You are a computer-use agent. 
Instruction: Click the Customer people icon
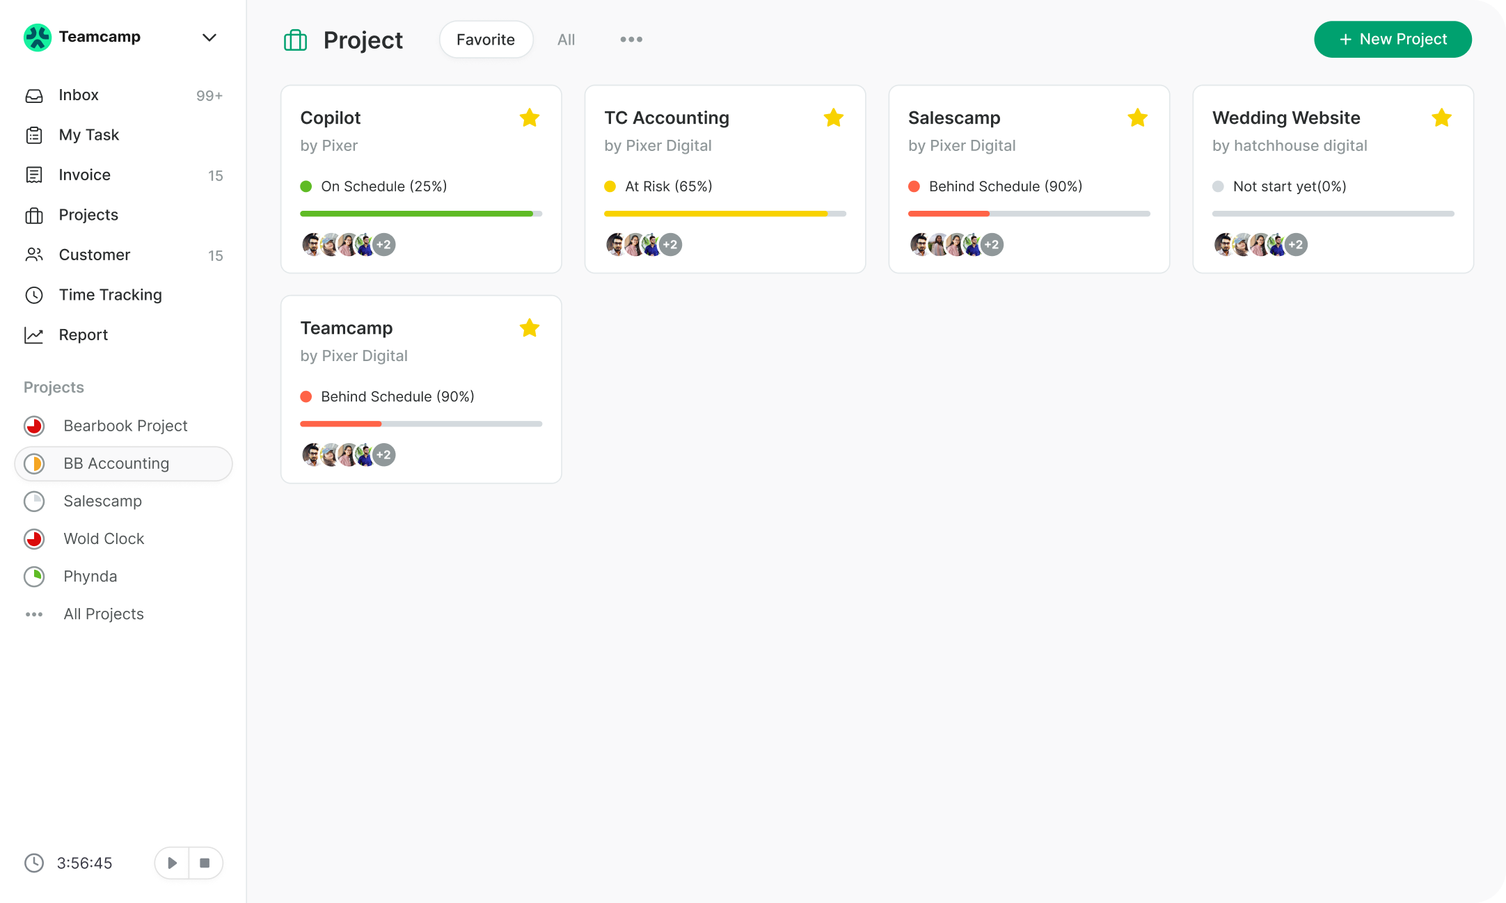tap(34, 255)
